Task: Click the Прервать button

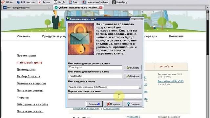Action: (113, 104)
